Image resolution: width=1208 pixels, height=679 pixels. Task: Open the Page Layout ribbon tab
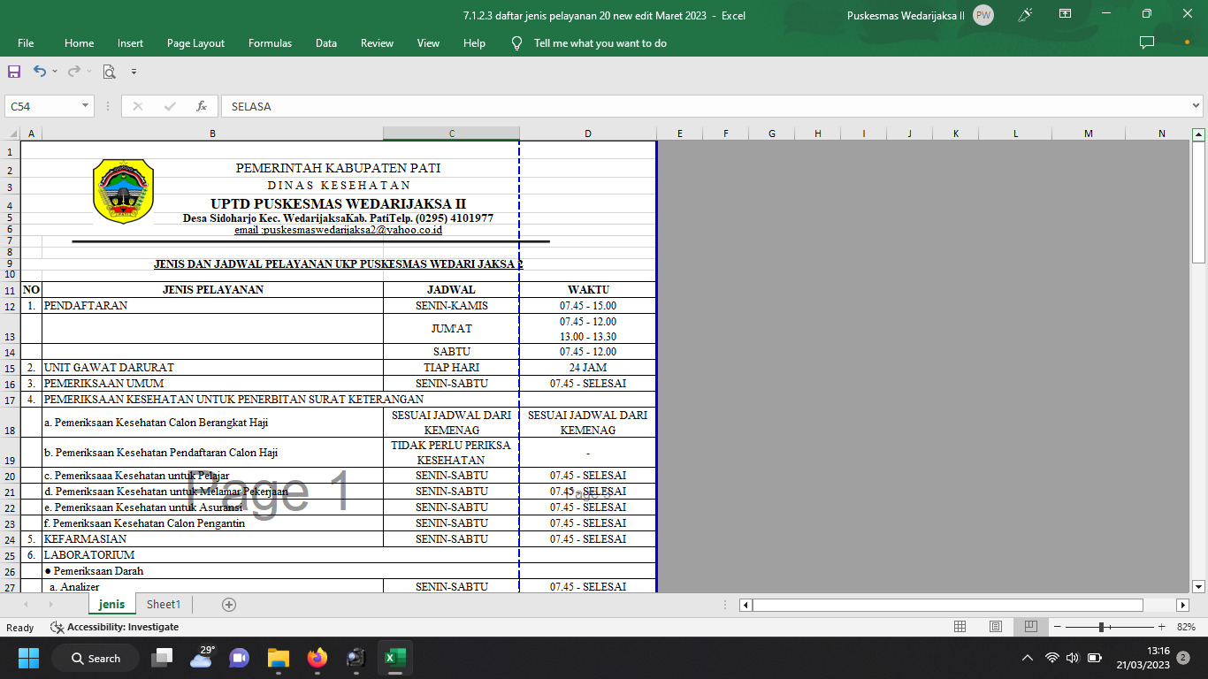pos(195,43)
